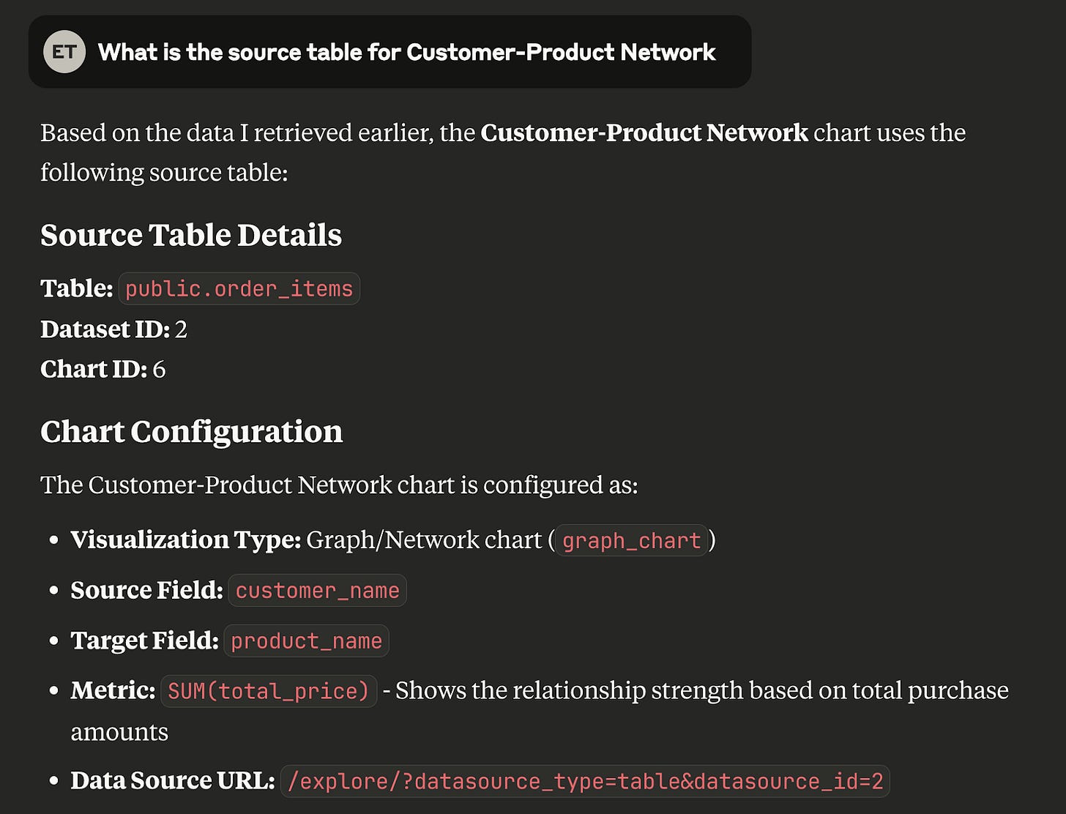Viewport: 1066px width, 814px height.
Task: Click the bold Customer-Product Network text
Action: coord(644,132)
